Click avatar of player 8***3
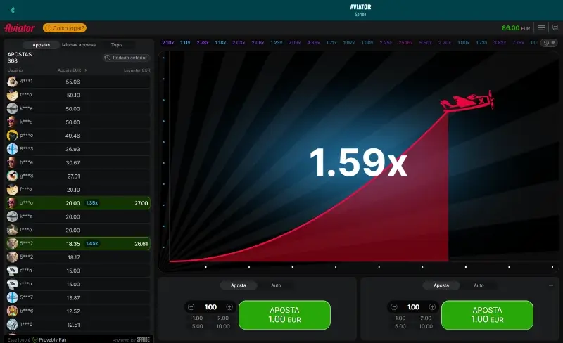563x343 pixels. [13, 149]
